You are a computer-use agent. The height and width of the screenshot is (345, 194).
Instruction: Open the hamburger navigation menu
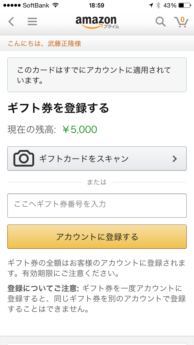[x=32, y=21]
